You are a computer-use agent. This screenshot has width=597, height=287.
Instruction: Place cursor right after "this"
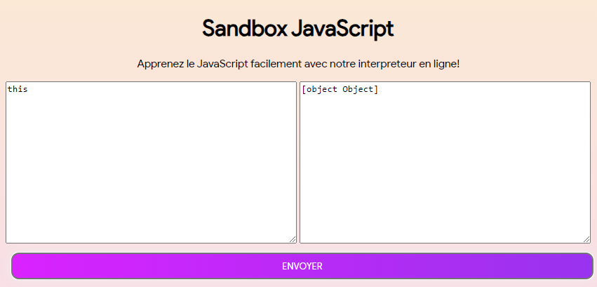(x=29, y=90)
